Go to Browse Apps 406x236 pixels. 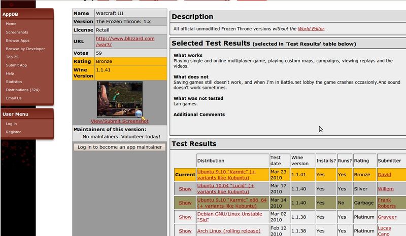coord(18,41)
